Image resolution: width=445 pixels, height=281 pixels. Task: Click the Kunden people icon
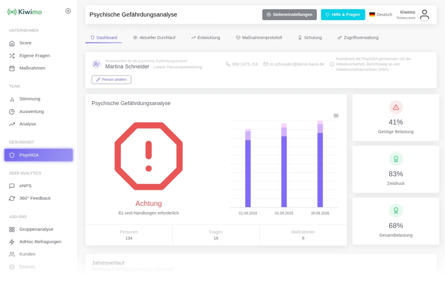[x=12, y=254]
